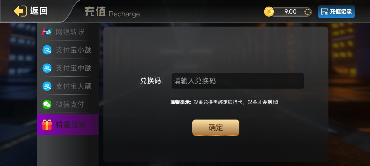Open the 特邀兑换 tab
370x166 pixels.
click(x=68, y=125)
